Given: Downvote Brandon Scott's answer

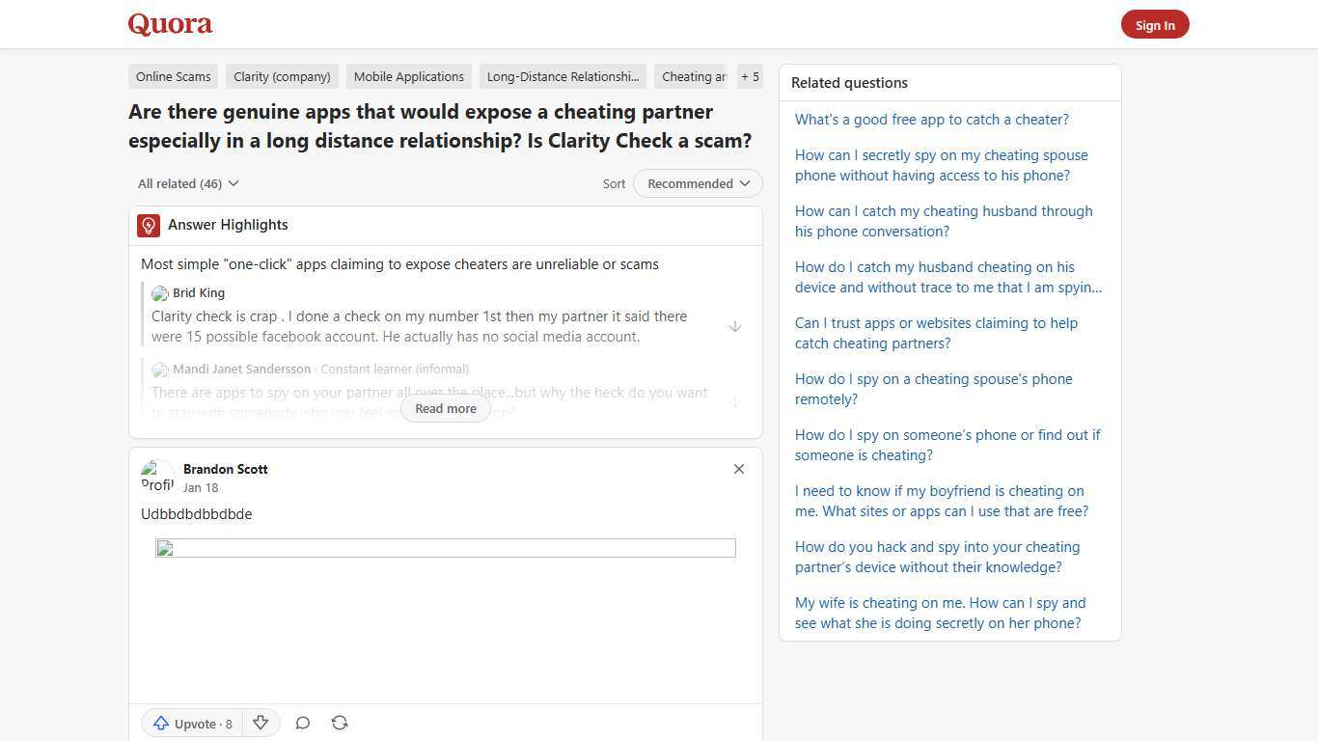Looking at the screenshot, I should (260, 724).
